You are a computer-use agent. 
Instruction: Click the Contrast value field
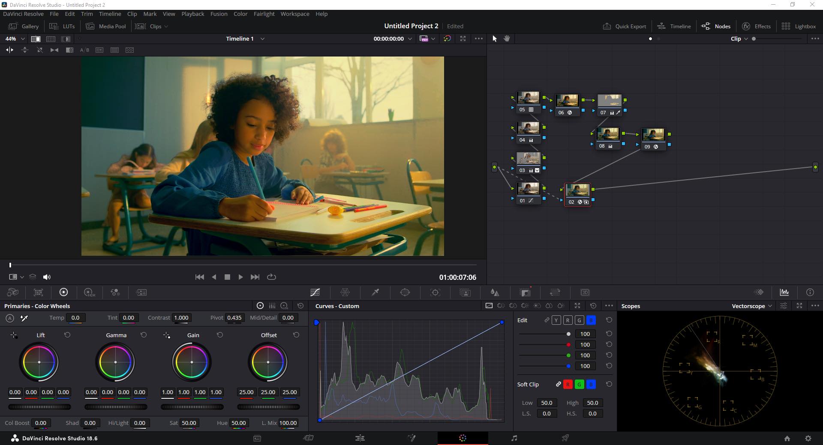click(181, 317)
